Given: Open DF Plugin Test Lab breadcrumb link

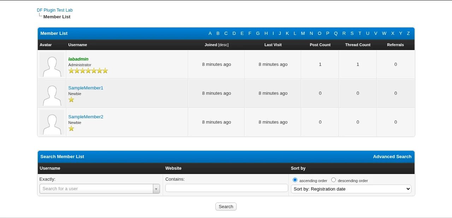Looking at the screenshot, I should point(55,10).
